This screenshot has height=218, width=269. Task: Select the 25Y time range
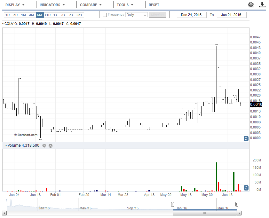[80, 15]
